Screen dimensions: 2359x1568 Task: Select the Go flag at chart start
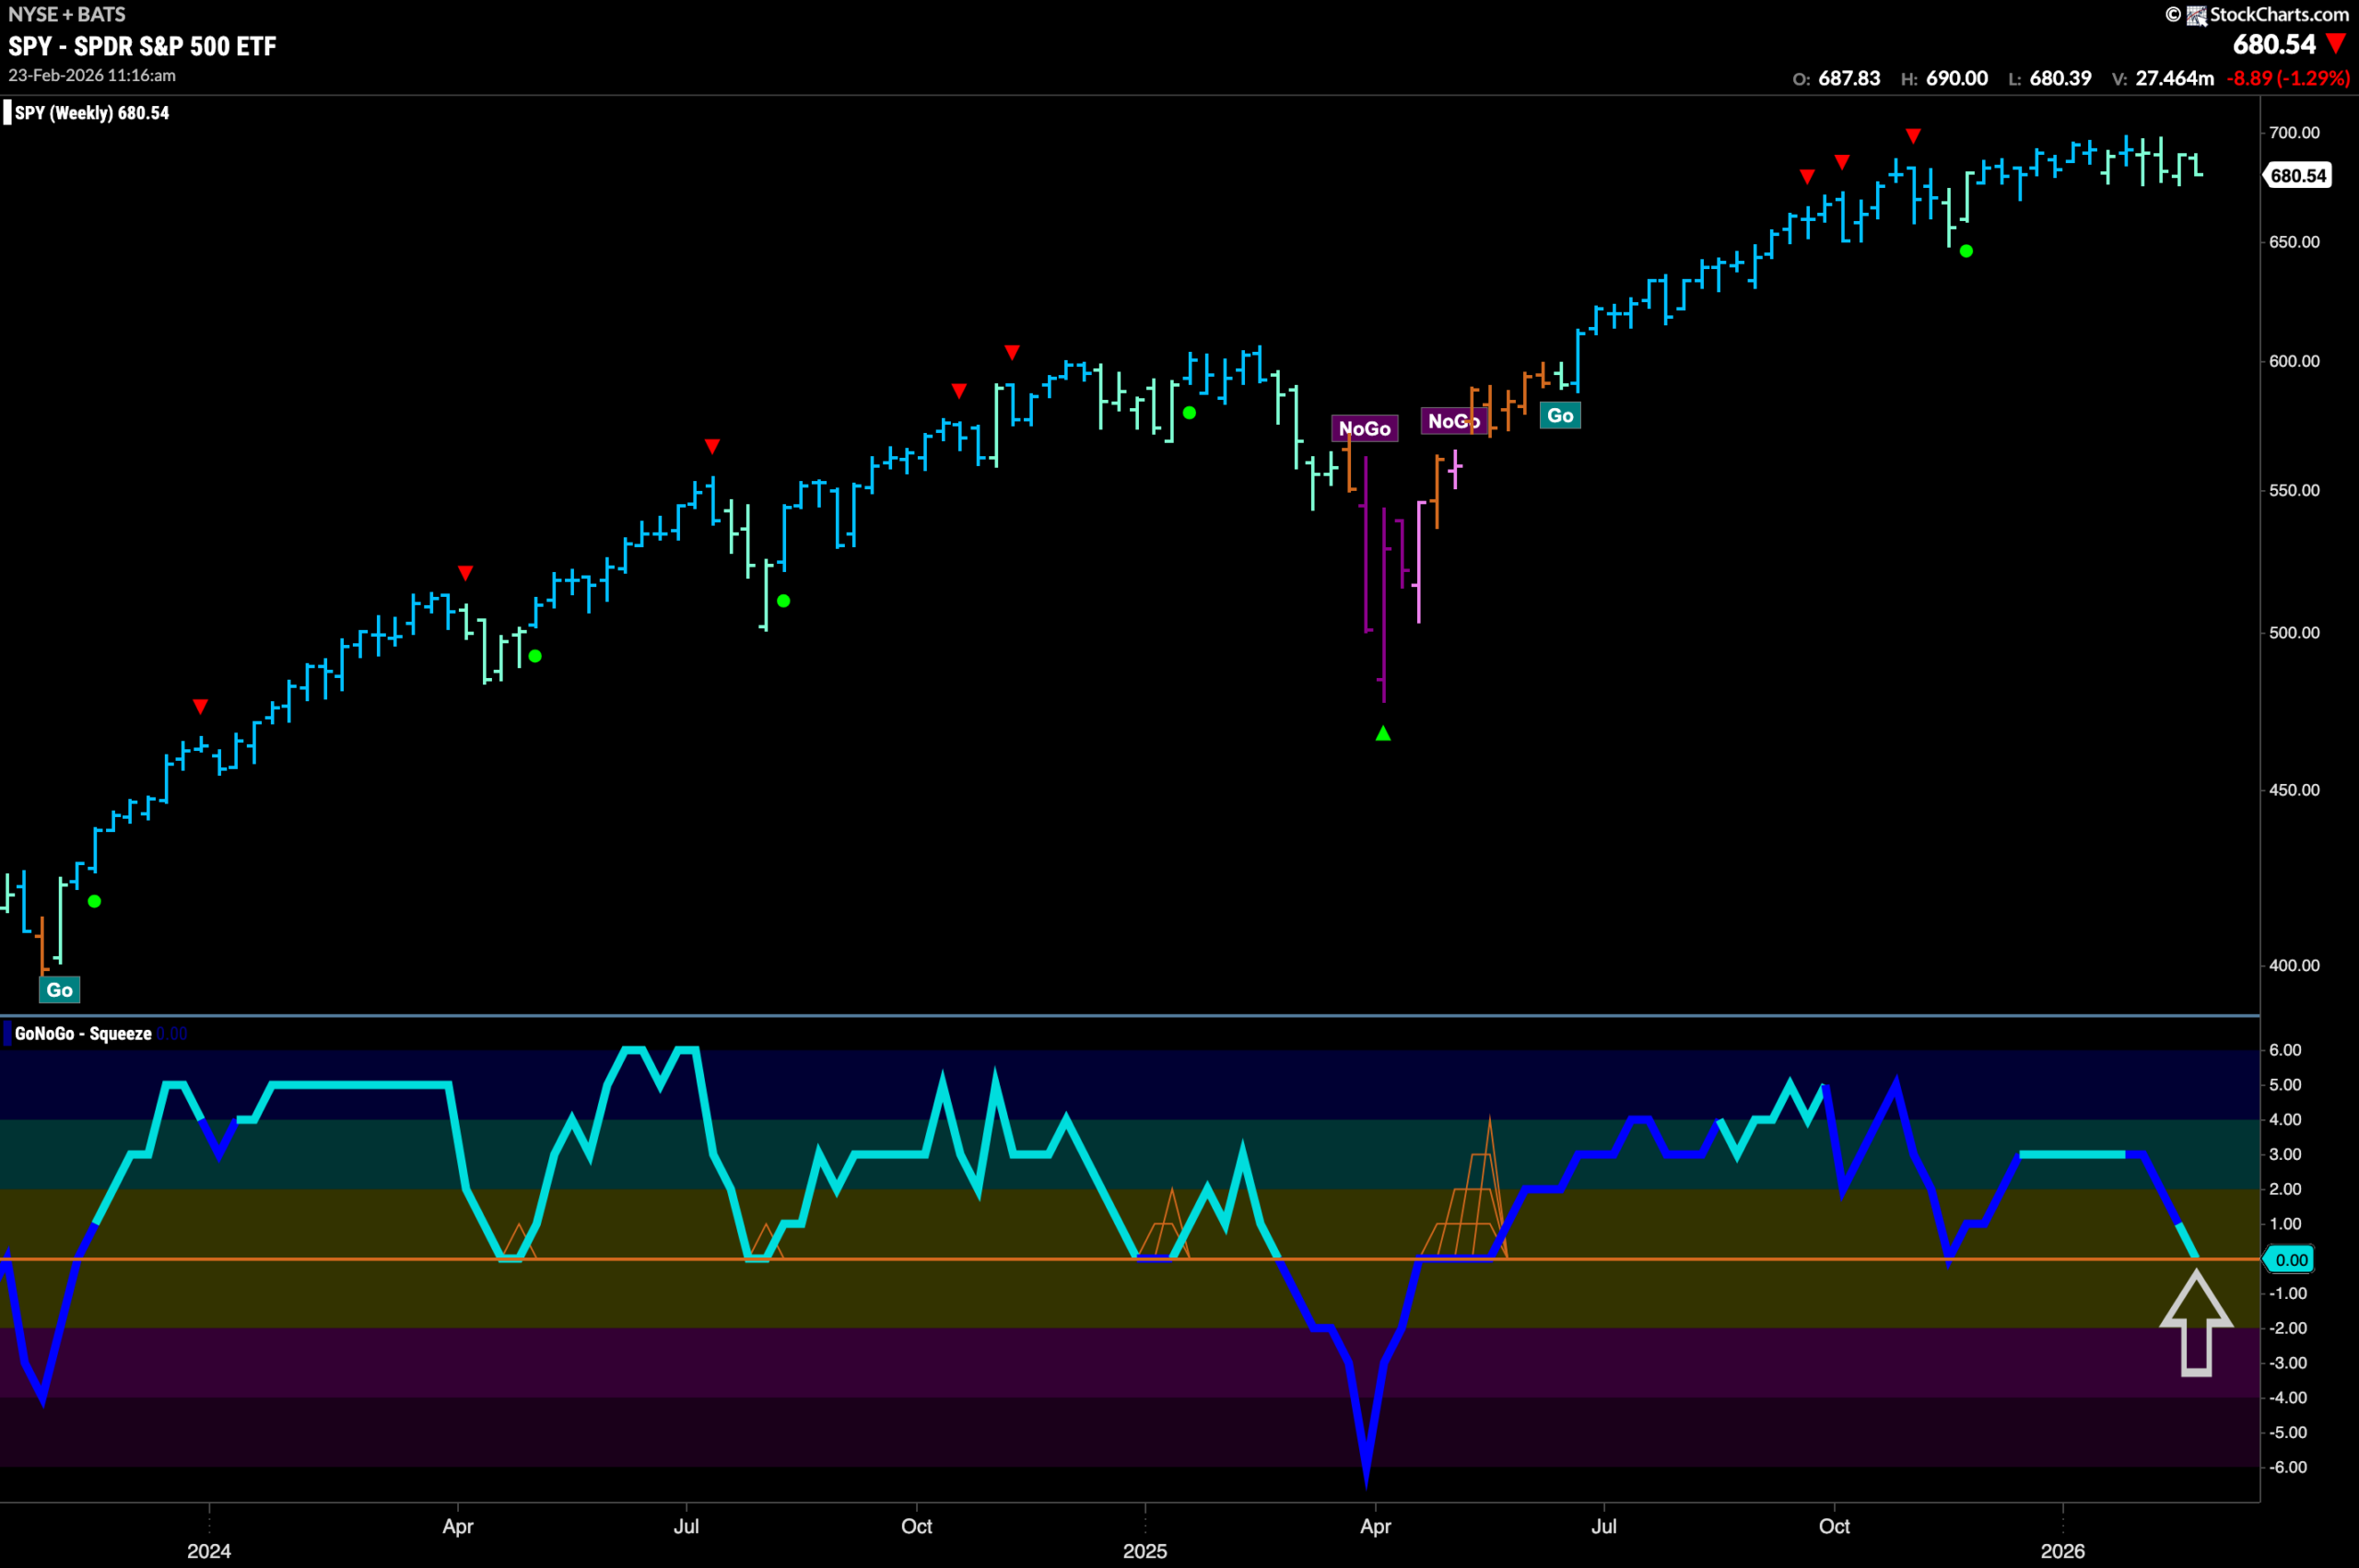coord(59,990)
